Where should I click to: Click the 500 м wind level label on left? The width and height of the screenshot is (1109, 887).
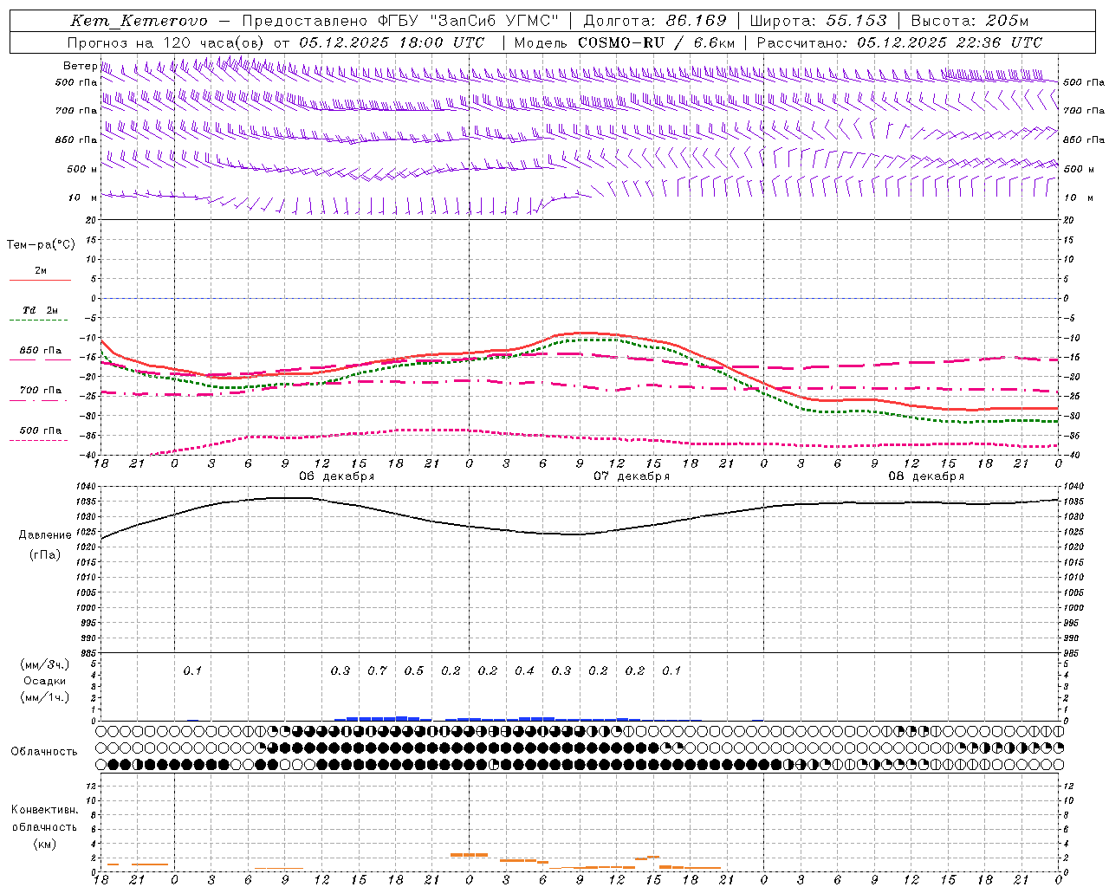pyautogui.click(x=82, y=169)
